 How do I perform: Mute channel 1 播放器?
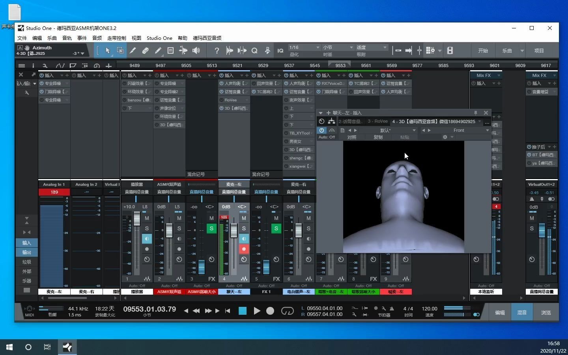pyautogui.click(x=147, y=218)
